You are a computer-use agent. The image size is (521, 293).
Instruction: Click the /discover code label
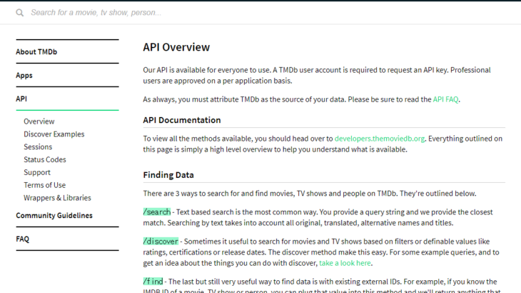(161, 242)
